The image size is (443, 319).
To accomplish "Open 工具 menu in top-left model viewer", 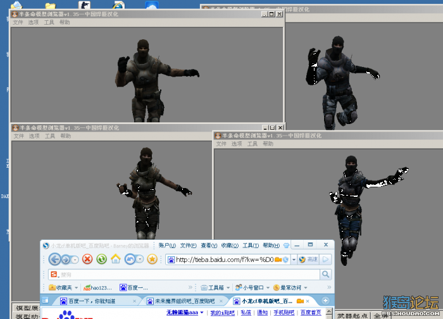I will [49, 22].
